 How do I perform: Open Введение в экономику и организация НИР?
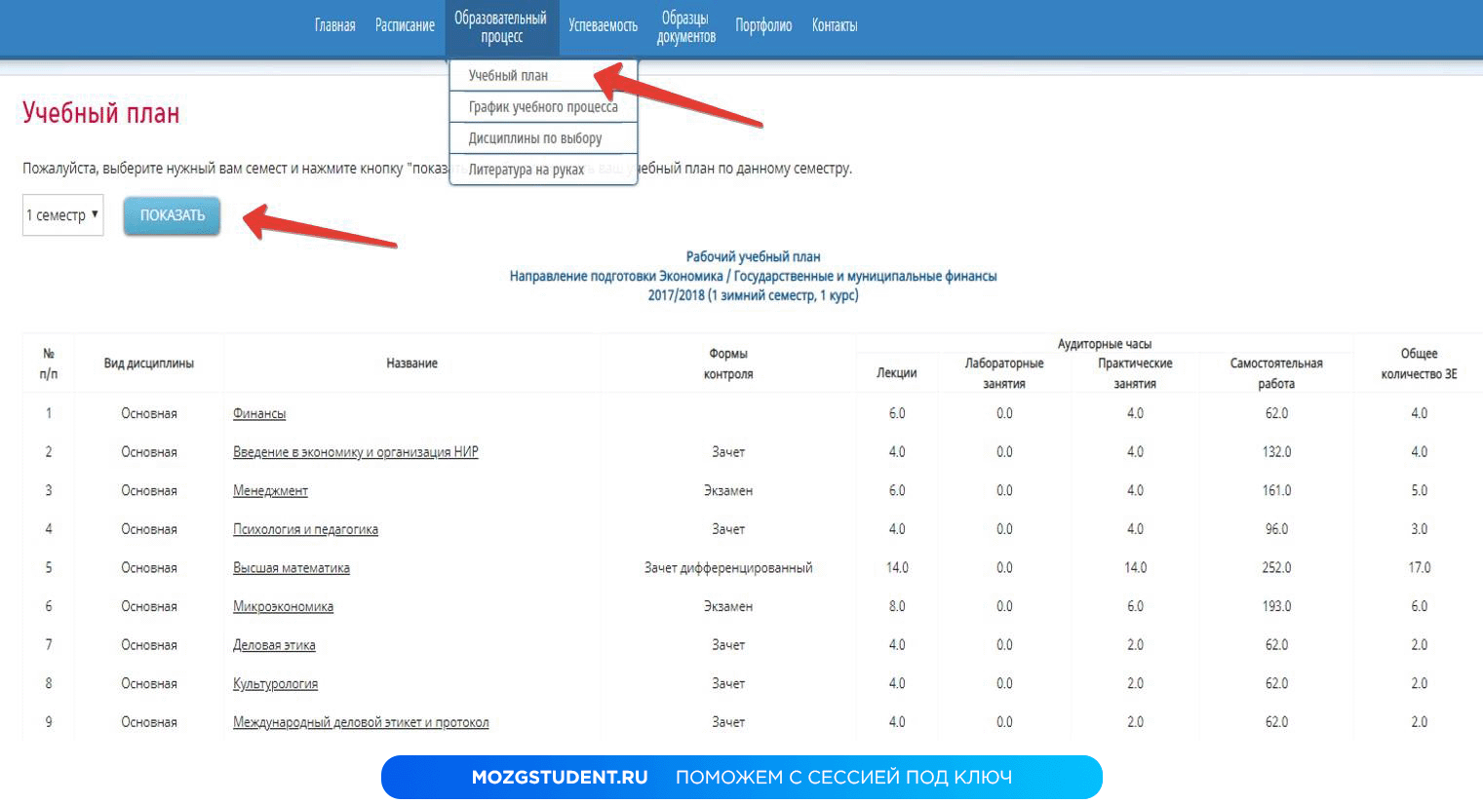(356, 452)
